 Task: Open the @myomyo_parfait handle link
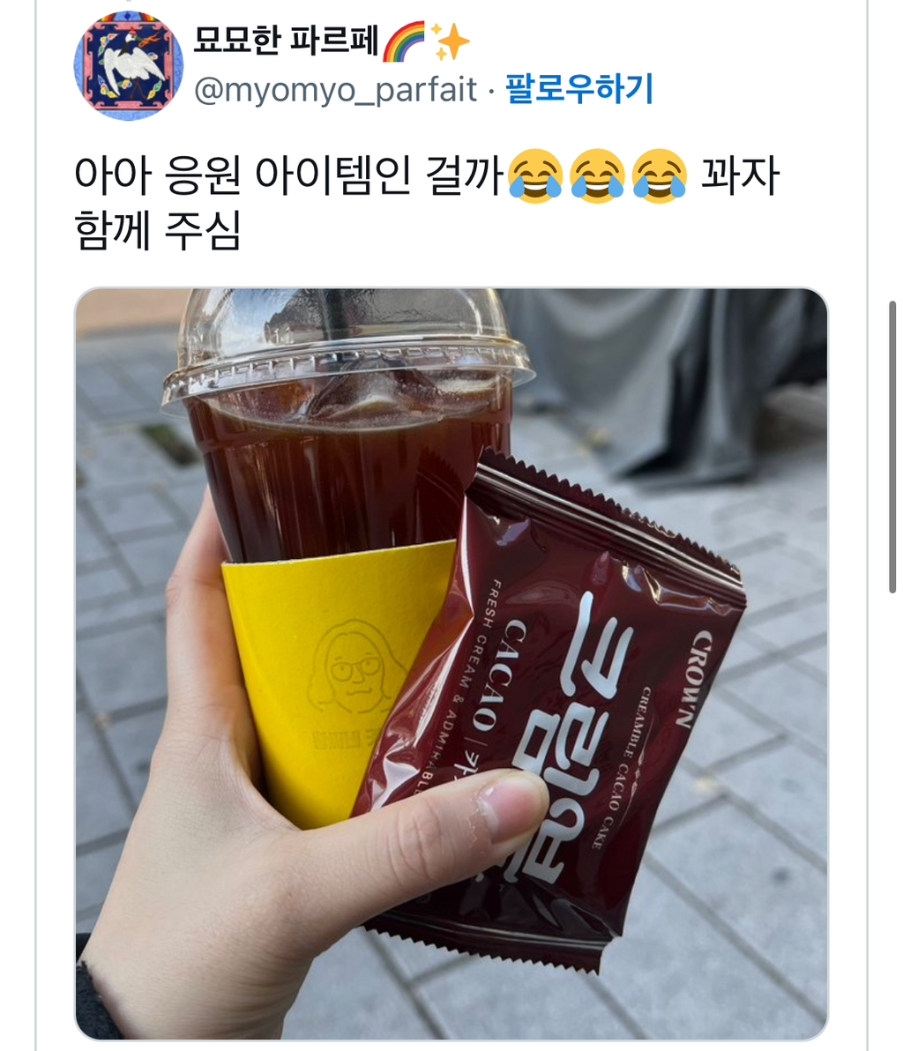pos(335,90)
